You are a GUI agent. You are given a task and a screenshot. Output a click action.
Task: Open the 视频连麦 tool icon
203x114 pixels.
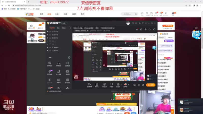(x=49, y=72)
